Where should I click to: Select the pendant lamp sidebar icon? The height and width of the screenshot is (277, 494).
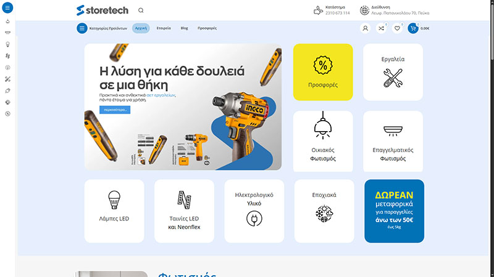pos(7,22)
